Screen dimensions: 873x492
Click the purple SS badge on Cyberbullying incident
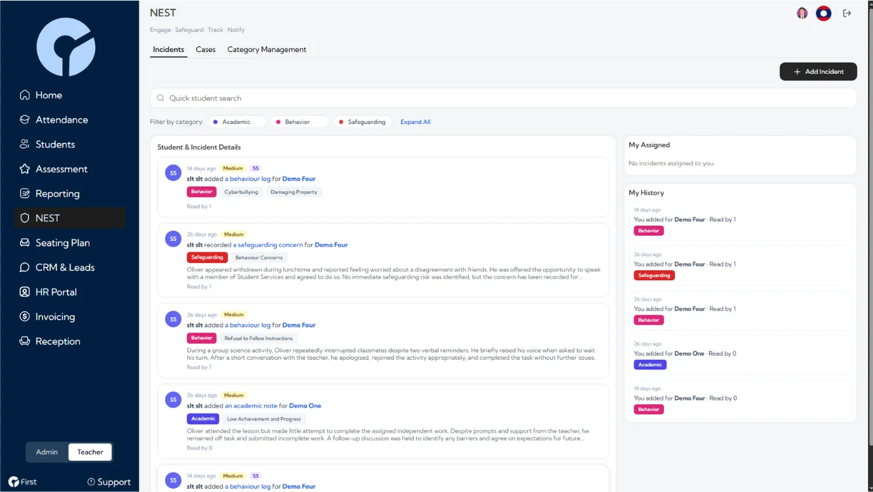[255, 168]
